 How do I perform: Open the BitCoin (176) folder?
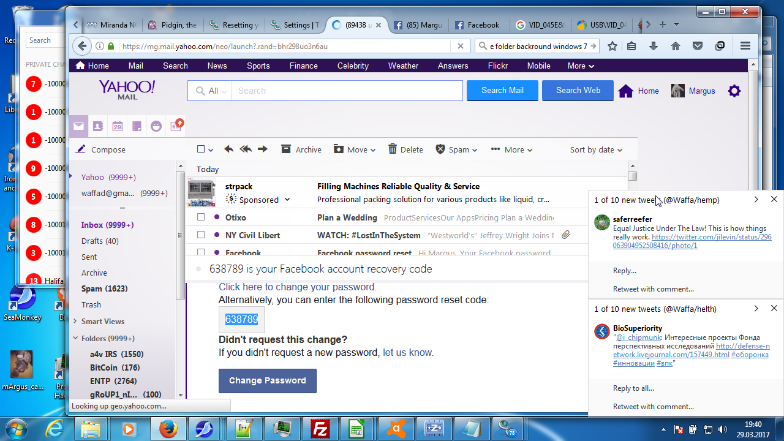pyautogui.click(x=115, y=367)
